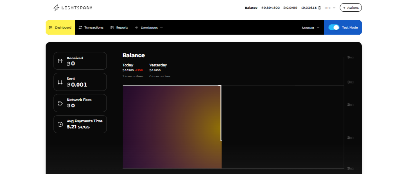Select the Network Fees ₿0 value
The width and height of the screenshot is (409, 174).
[x=71, y=106]
